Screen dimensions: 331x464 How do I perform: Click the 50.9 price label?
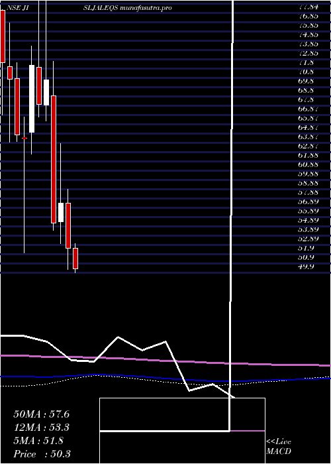[306, 257]
